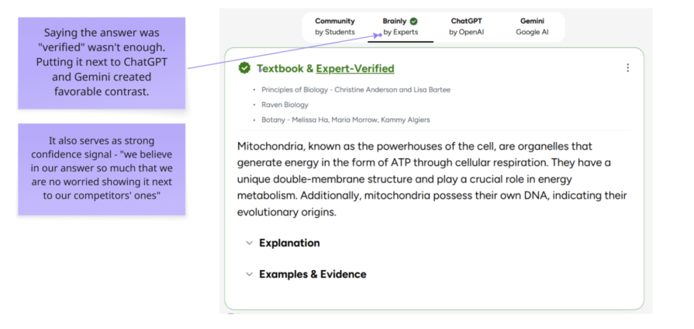Expand the Examples & Evidence chevron
Screen dimensions: 694x329
(249, 274)
